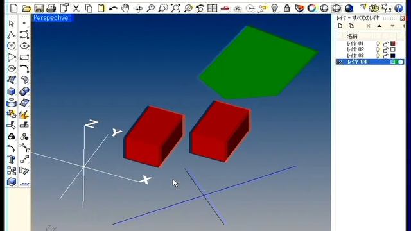411x231 pixels.
Task: Click the blue Render sphere icon
Action: coord(349,8)
